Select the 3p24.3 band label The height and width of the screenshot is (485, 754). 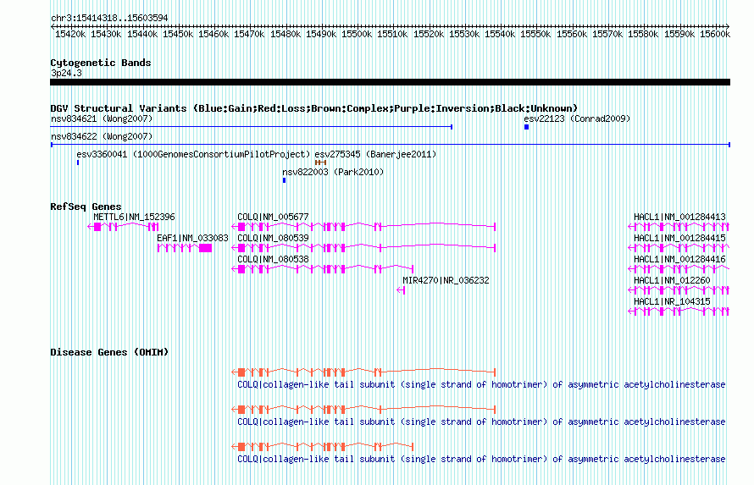click(x=66, y=73)
